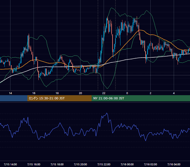Click hour label 4 on price axis
Viewport: 190px width, 167px height.
click(174, 93)
